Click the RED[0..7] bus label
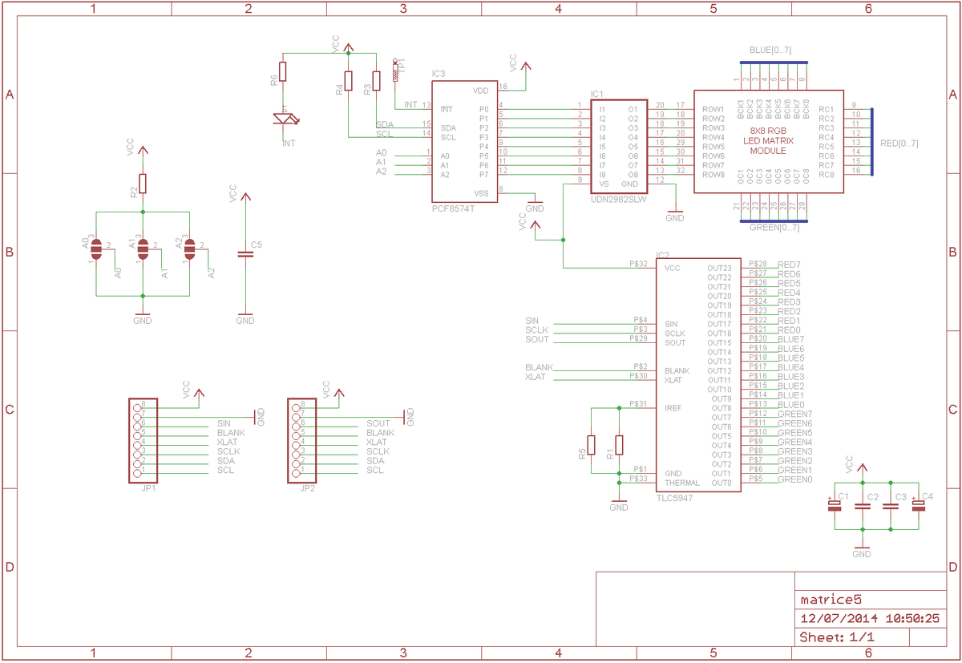The width and height of the screenshot is (962, 663). click(899, 144)
